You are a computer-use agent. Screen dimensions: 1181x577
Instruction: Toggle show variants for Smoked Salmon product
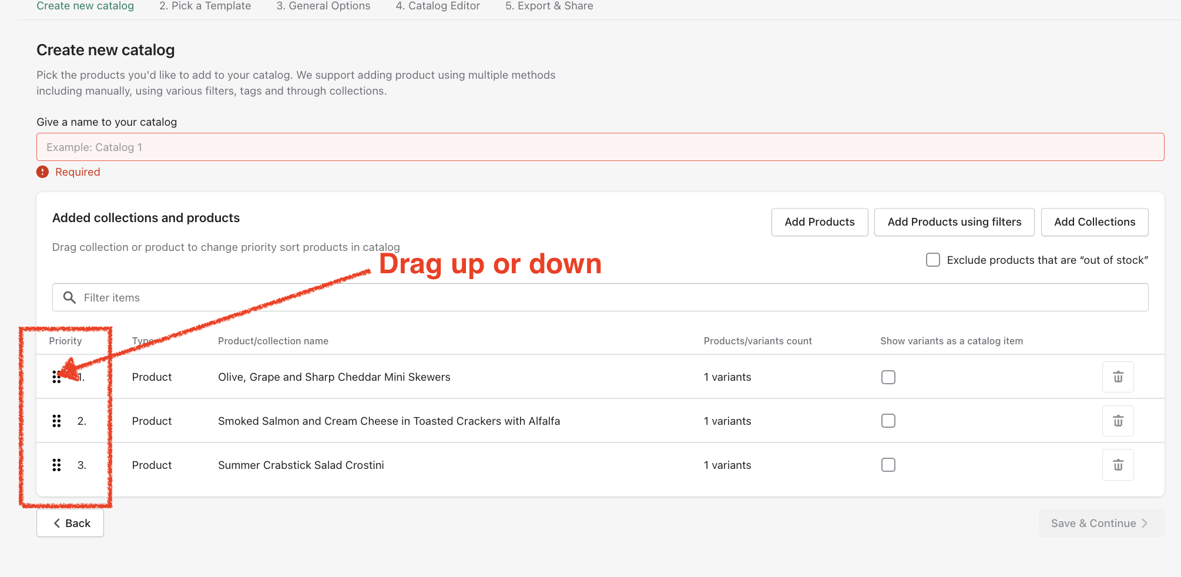point(888,421)
